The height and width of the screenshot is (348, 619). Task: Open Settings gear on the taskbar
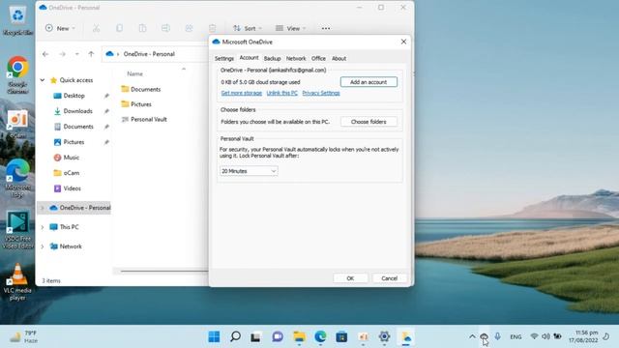point(384,336)
